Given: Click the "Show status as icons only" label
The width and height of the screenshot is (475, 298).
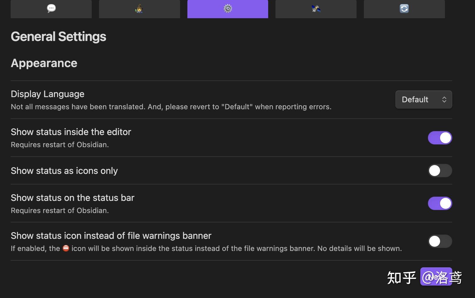Looking at the screenshot, I should click(x=64, y=171).
